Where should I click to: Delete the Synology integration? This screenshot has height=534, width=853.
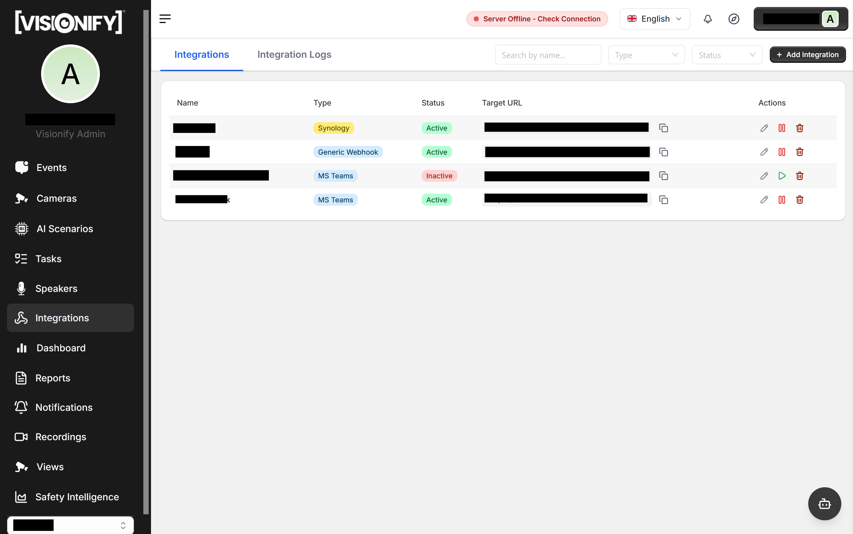point(800,128)
